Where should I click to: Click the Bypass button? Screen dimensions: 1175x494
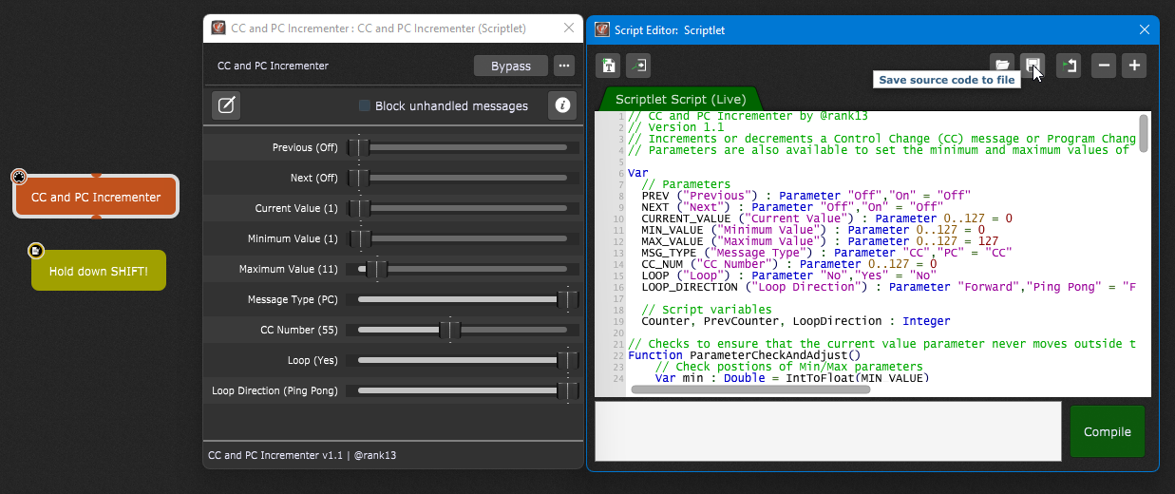(x=511, y=66)
